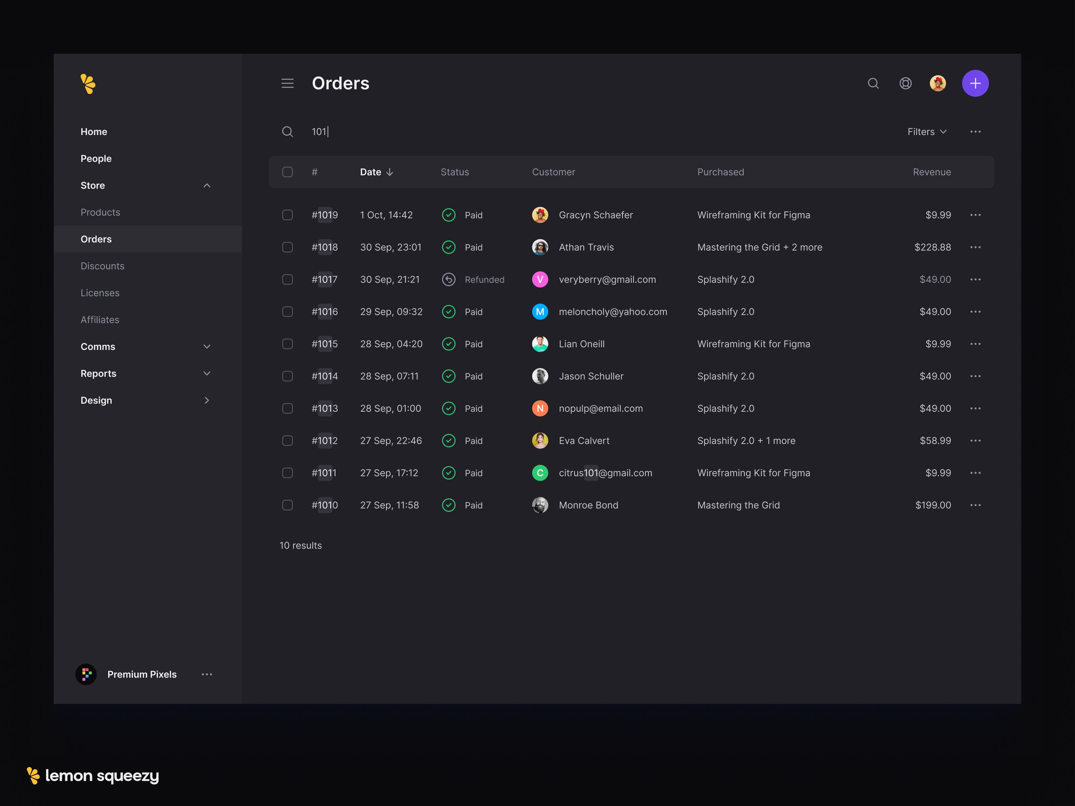Open row actions for order #1016
Image resolution: width=1075 pixels, height=806 pixels.
point(975,311)
